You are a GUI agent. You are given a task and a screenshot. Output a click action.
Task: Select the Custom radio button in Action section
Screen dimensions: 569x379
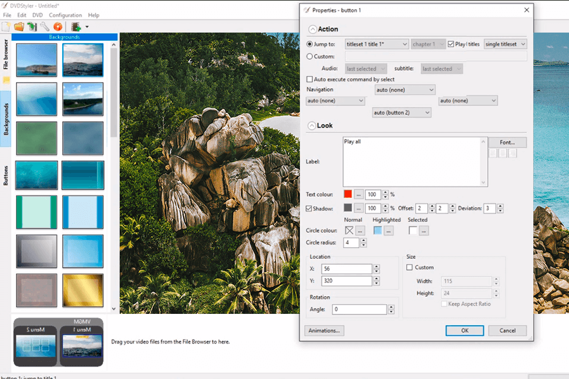click(x=310, y=57)
